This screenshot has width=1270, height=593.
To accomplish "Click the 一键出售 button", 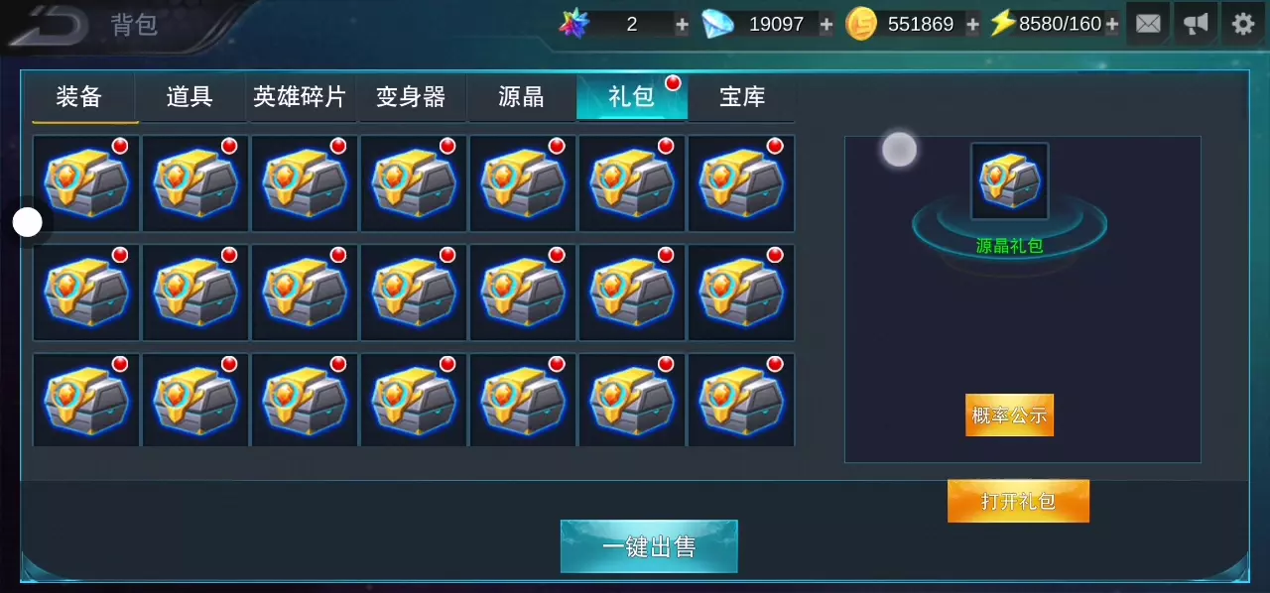I will tap(649, 546).
